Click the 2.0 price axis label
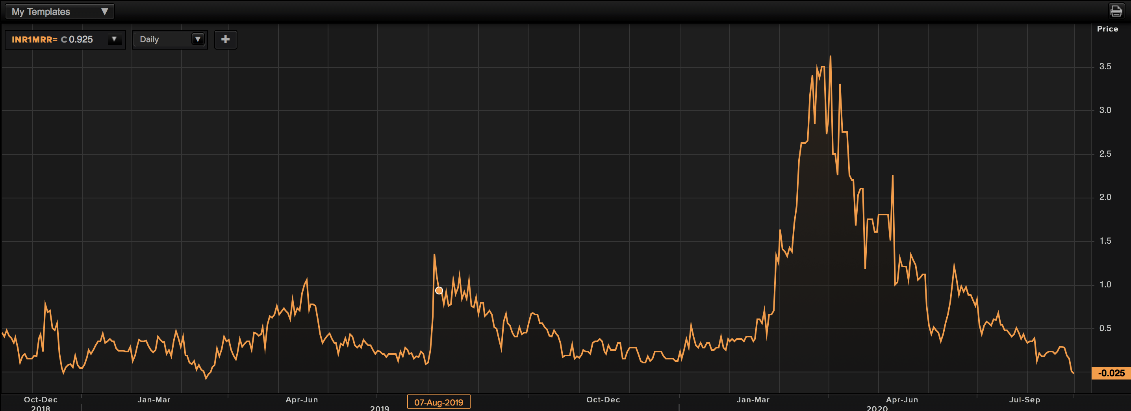1131x411 pixels. click(1105, 197)
